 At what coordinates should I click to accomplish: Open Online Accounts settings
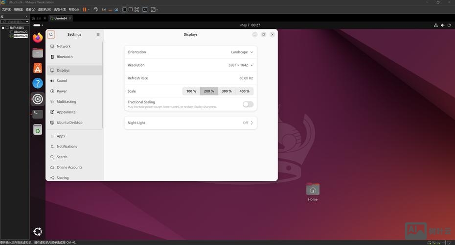pyautogui.click(x=74, y=168)
